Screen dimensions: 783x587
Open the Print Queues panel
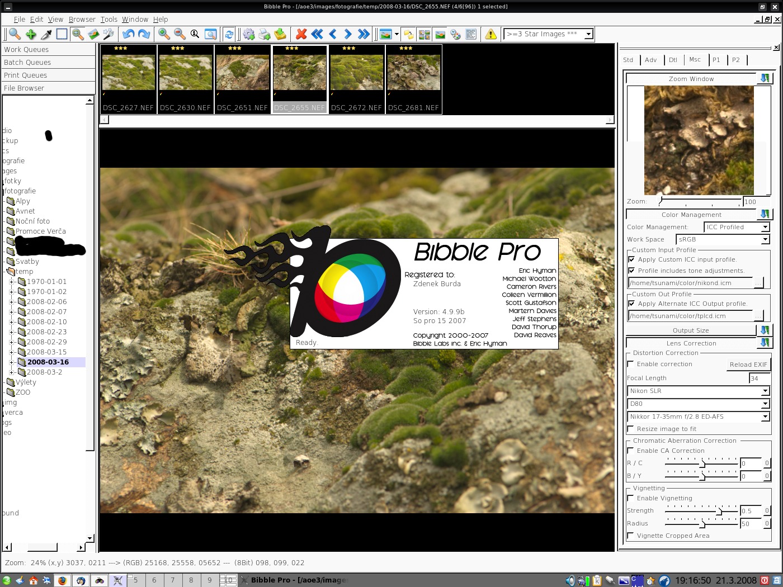pyautogui.click(x=48, y=75)
